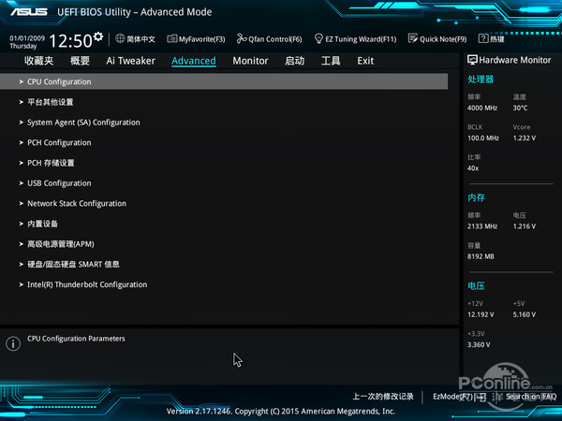Click the hotkeys question mark icon
Screen dimensions: 562x421
(482, 38)
